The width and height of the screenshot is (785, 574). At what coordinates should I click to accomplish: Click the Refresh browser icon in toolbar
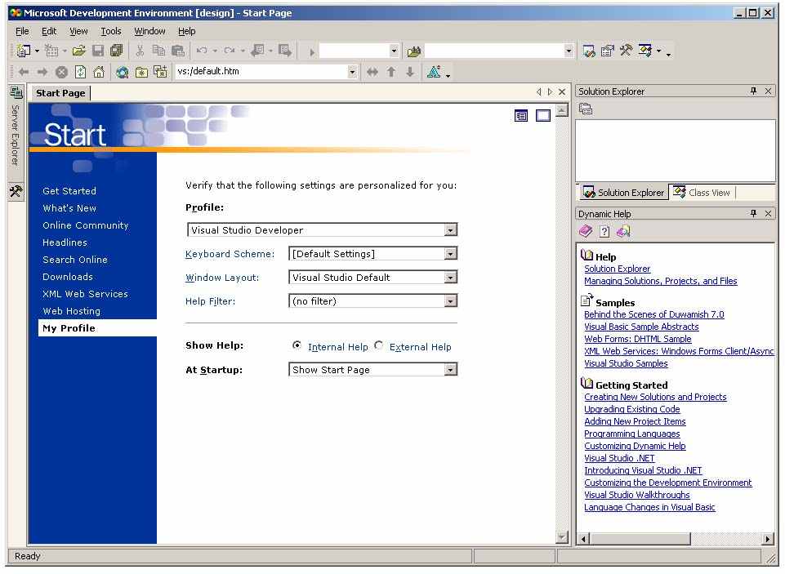(80, 72)
